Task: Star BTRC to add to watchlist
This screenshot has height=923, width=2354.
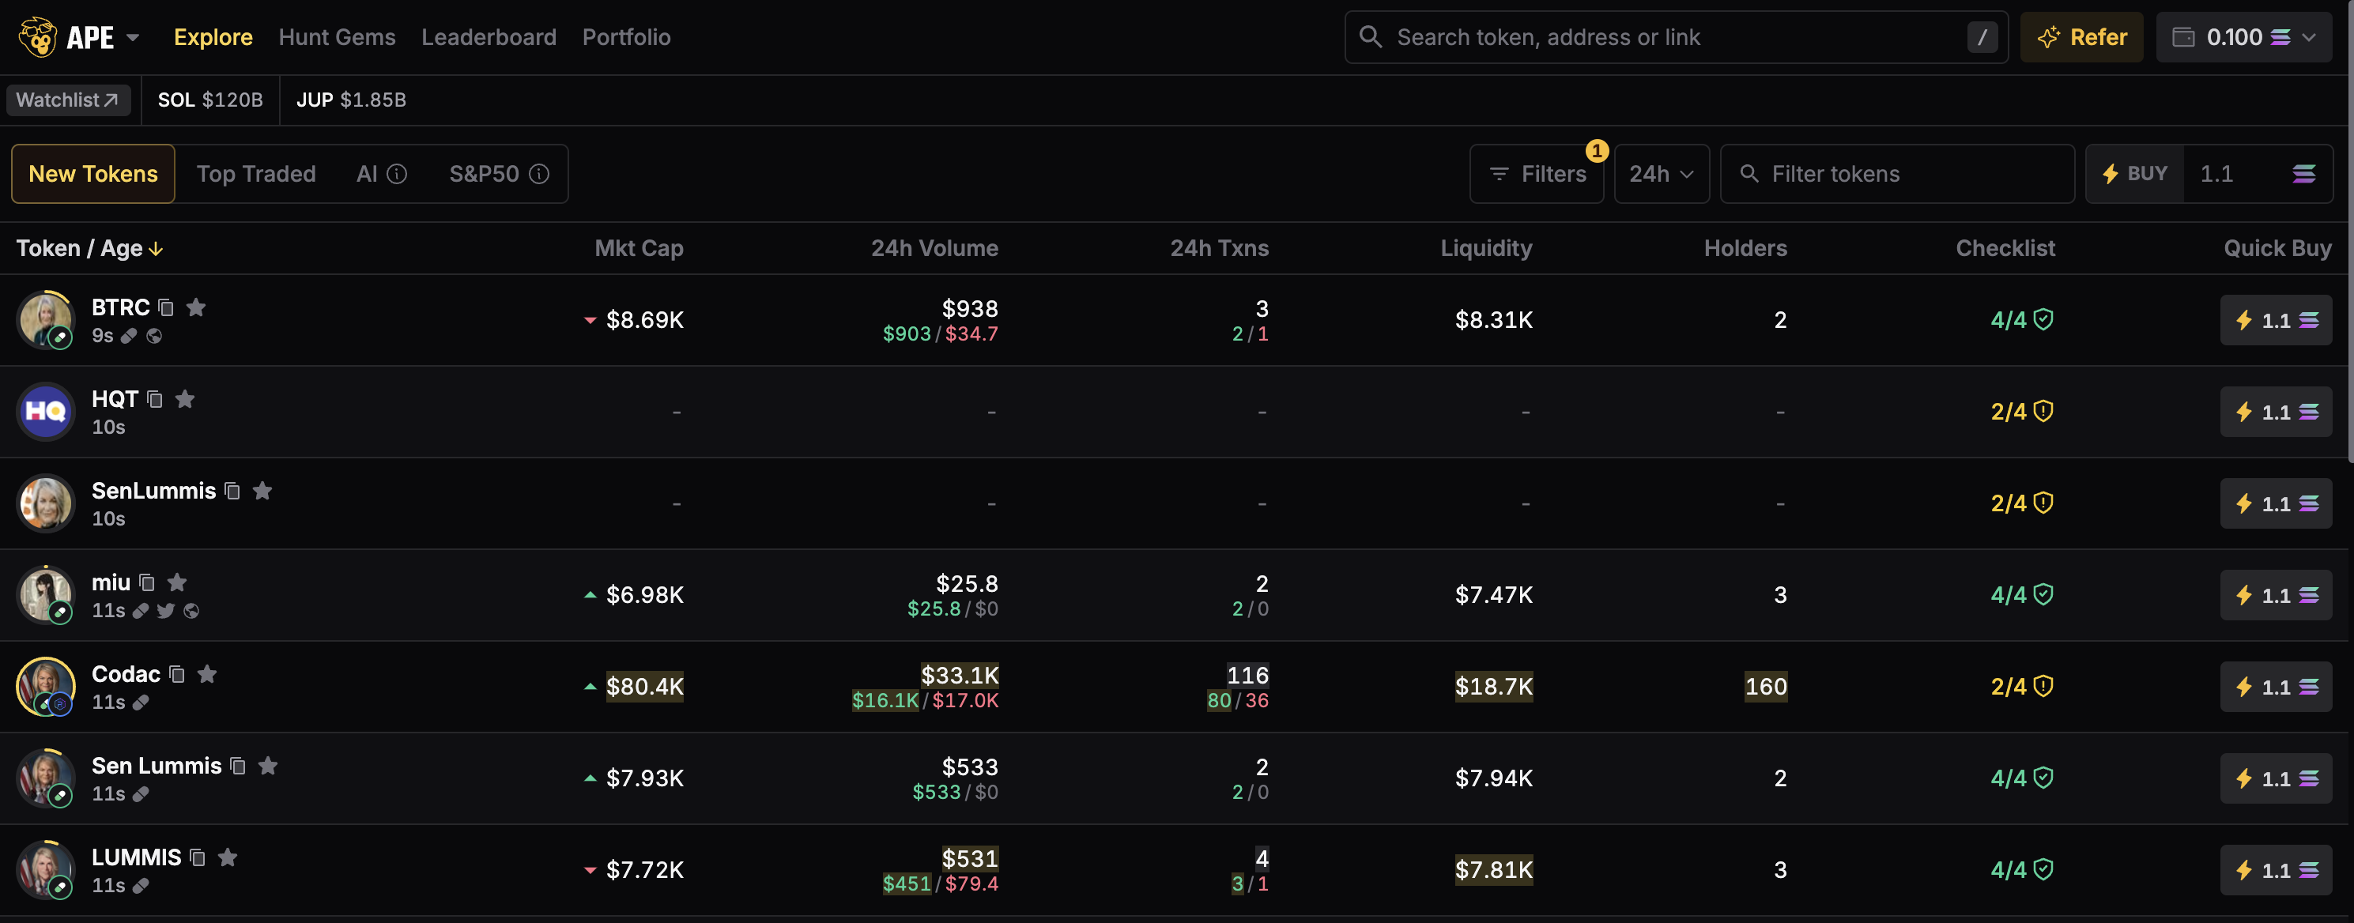Action: coord(195,307)
